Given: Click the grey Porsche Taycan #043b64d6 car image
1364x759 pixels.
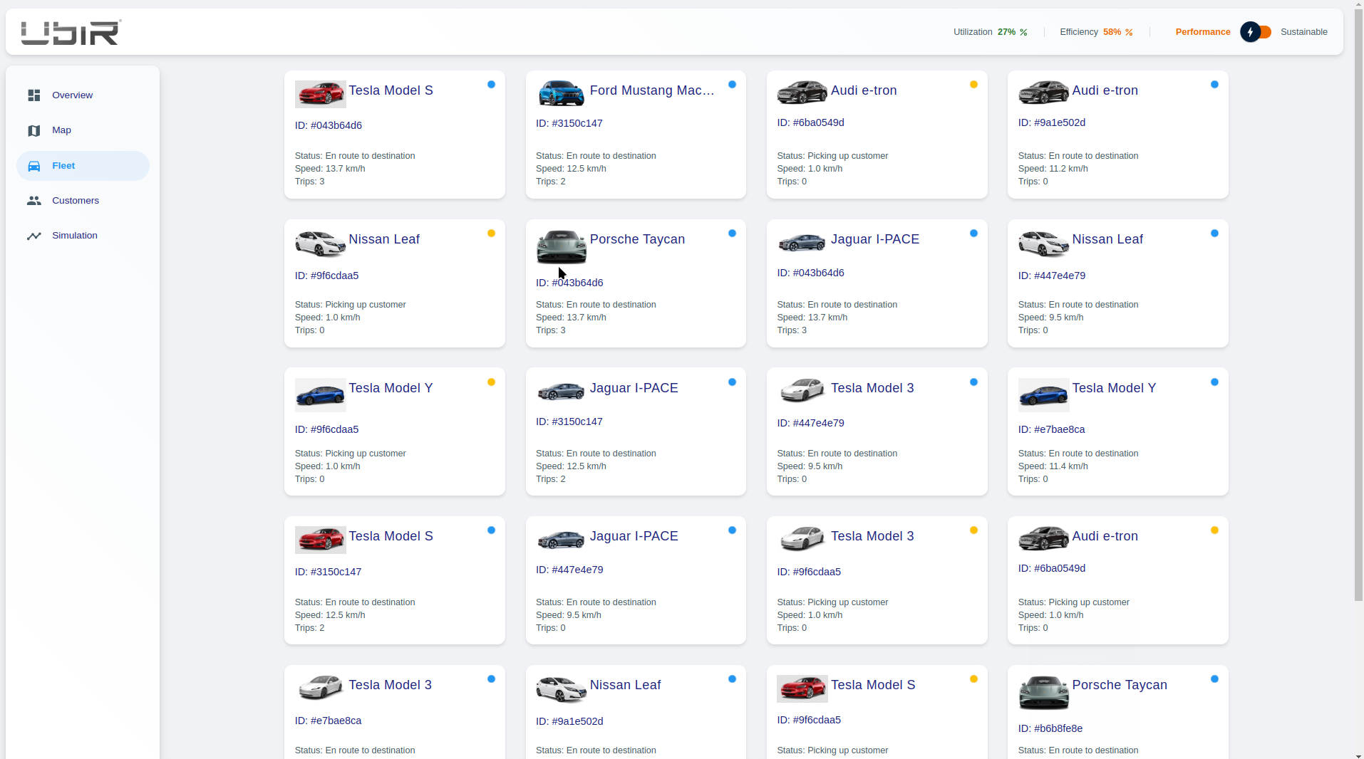Looking at the screenshot, I should click(x=562, y=247).
